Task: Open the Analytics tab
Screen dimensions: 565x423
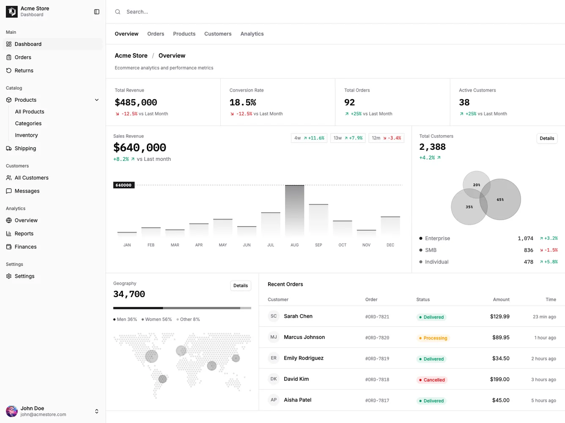Action: point(252,34)
